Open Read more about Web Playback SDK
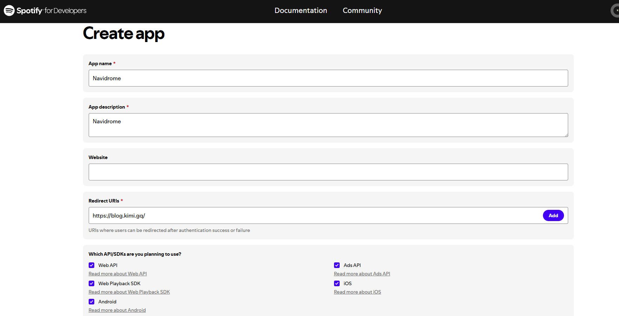This screenshot has width=619, height=316. point(129,292)
